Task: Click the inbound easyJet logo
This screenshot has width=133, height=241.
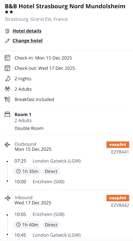Action: [118, 198]
